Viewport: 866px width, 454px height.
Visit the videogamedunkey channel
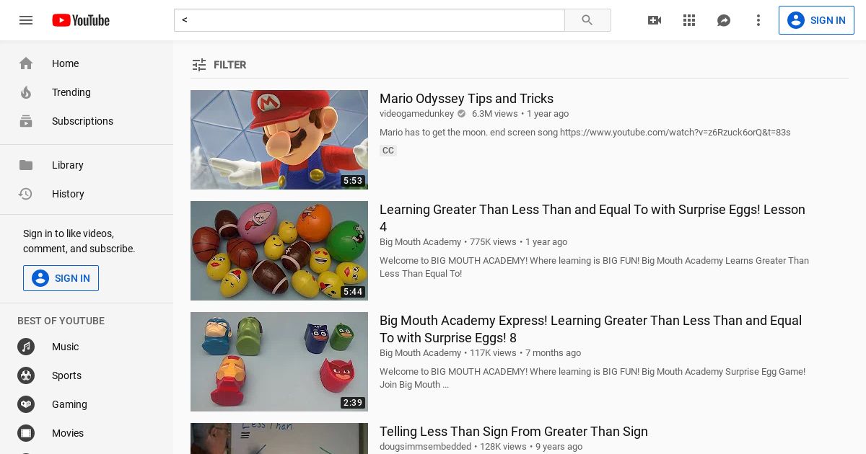tap(416, 114)
